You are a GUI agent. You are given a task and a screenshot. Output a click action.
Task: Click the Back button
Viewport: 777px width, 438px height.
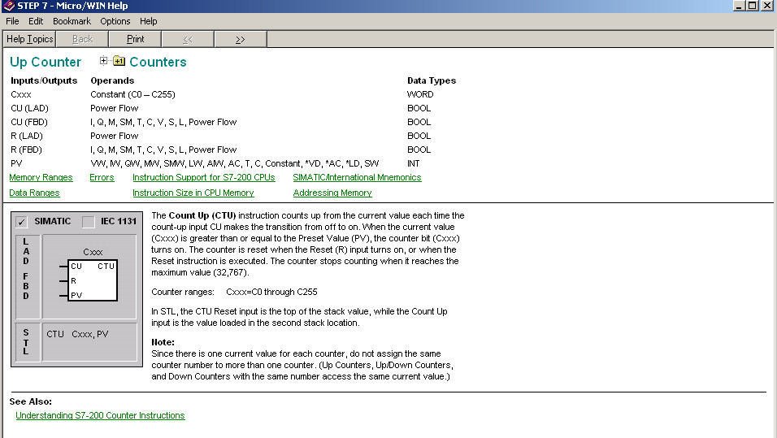point(82,39)
